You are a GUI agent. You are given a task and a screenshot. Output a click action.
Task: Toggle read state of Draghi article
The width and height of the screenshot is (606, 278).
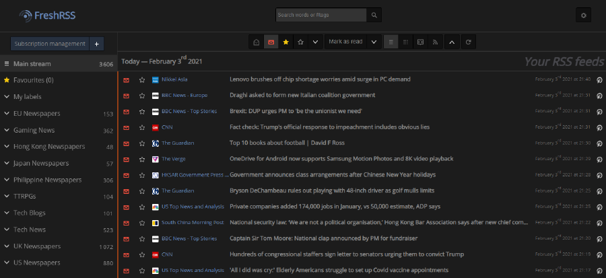[x=126, y=96]
